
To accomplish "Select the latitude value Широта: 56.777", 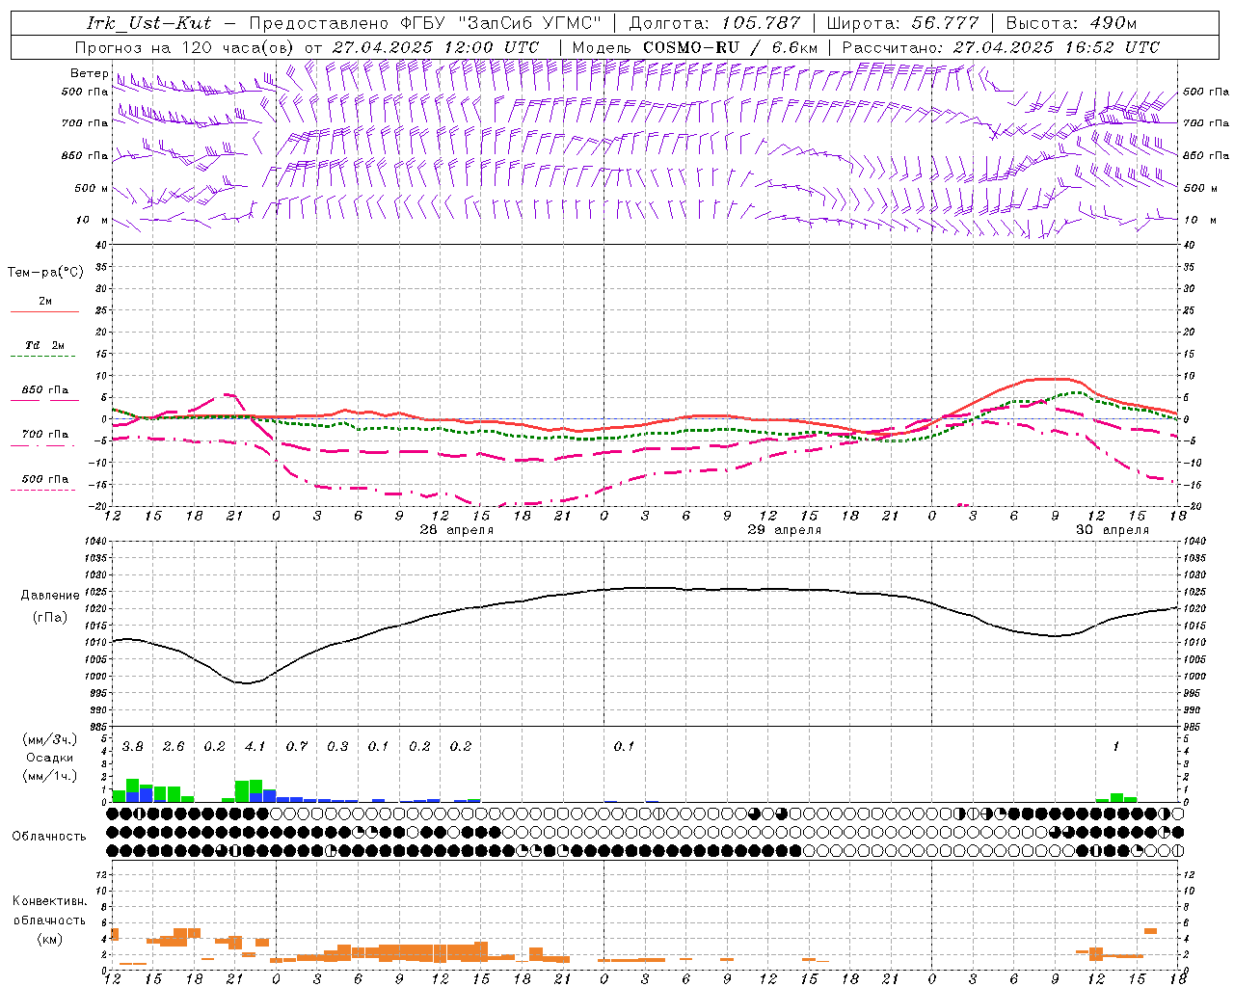I will (x=902, y=23).
